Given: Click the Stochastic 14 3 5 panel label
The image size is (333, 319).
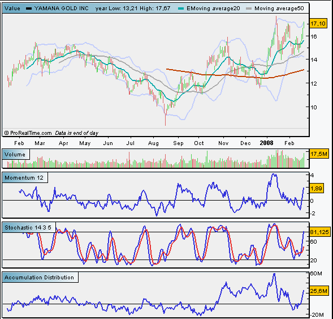Looking at the screenshot, I should [x=29, y=228].
